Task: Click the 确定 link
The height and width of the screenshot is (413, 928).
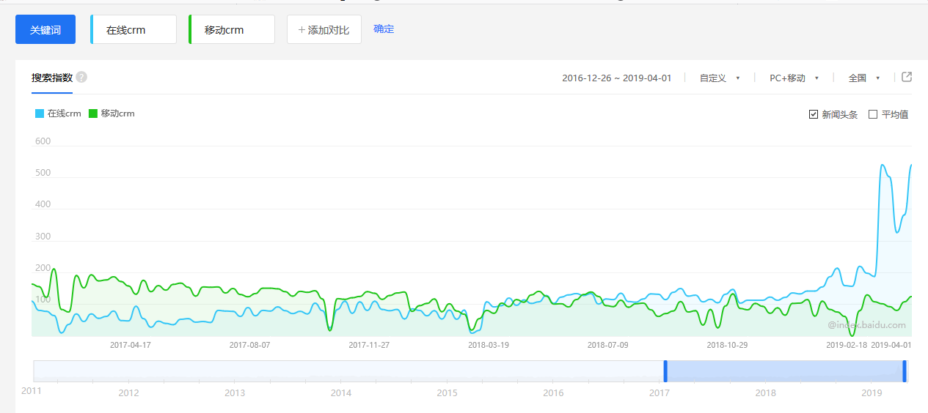Action: click(384, 29)
